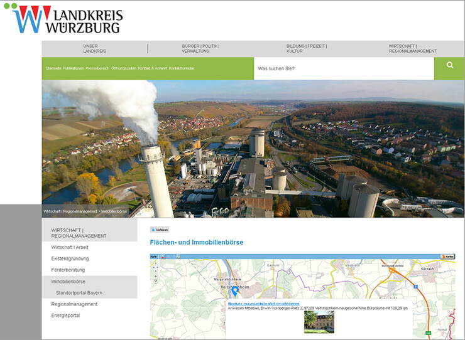Screen dimensions: 465x340
Task: Click the building thumbnail in map popup
Action: click(x=319, y=322)
